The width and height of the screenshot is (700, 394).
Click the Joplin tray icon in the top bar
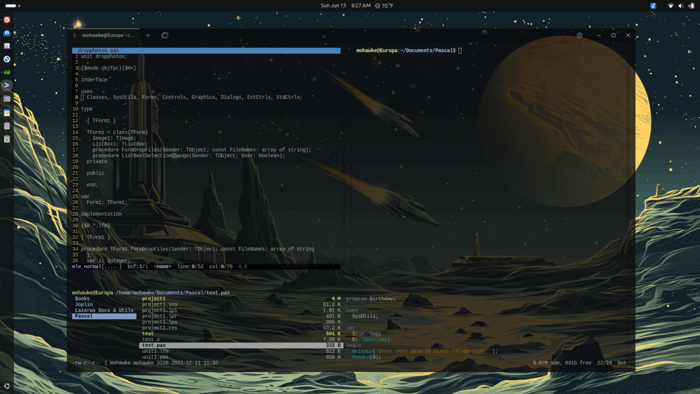coord(653,6)
